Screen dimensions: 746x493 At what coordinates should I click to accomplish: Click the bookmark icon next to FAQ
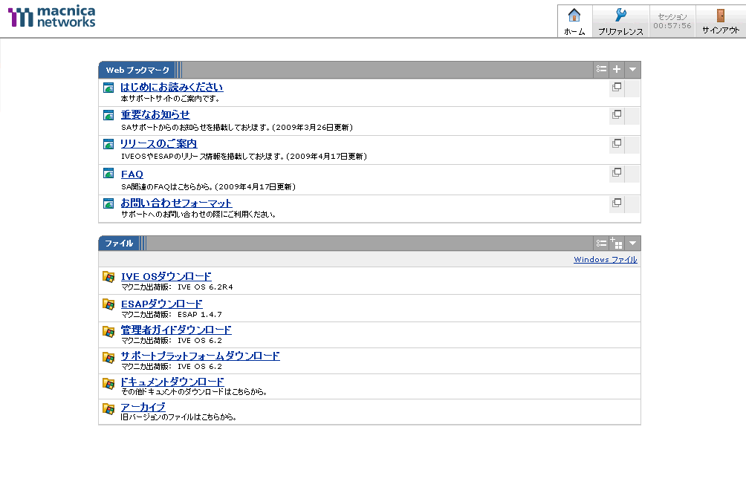(108, 174)
